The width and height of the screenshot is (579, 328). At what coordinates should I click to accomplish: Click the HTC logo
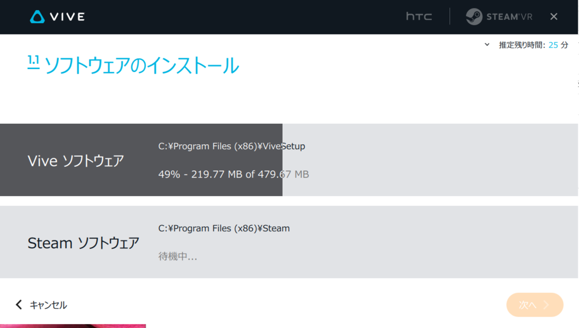(419, 16)
